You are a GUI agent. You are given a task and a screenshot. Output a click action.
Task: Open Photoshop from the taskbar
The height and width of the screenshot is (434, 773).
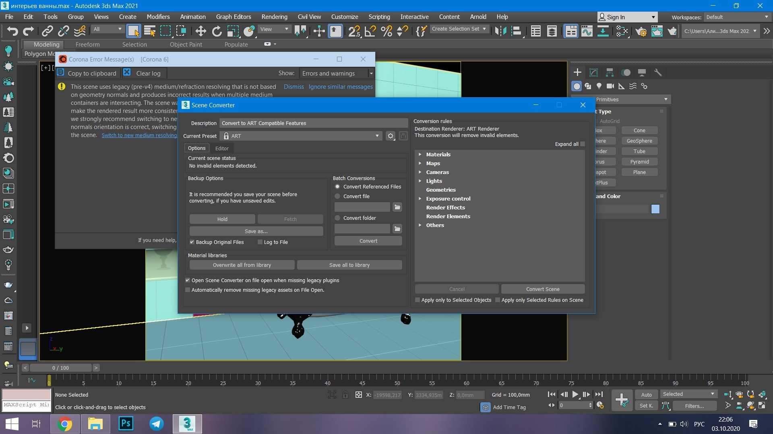(126, 424)
